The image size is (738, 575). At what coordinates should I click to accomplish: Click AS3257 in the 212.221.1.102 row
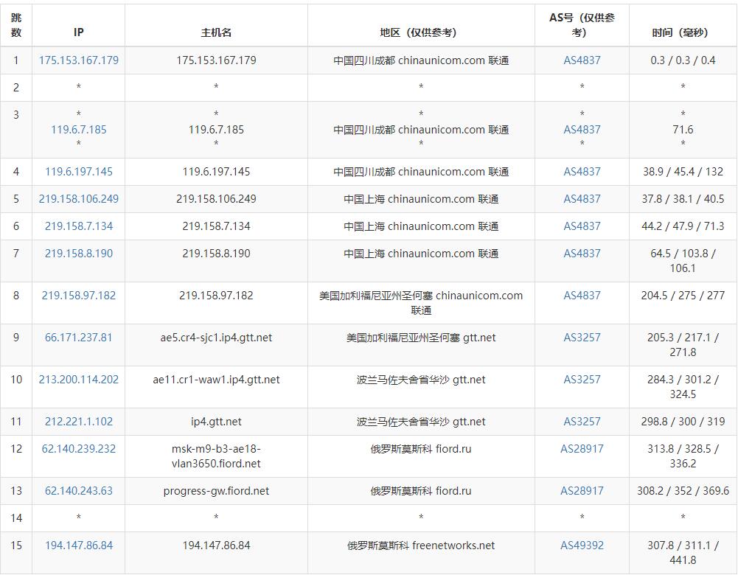(582, 421)
